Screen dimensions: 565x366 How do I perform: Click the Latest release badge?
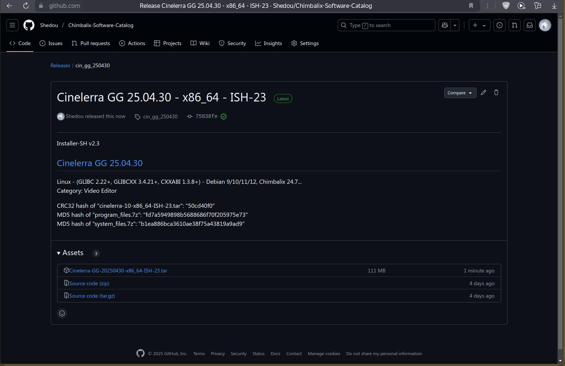tap(283, 98)
